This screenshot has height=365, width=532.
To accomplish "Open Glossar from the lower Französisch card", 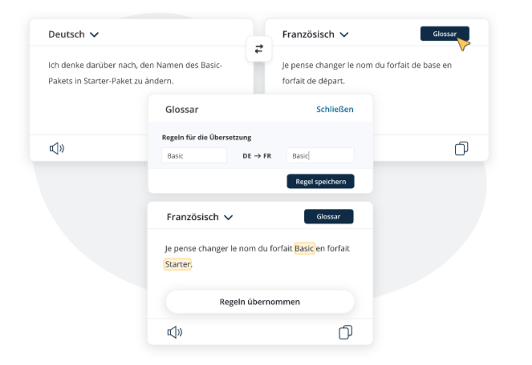I will [328, 217].
